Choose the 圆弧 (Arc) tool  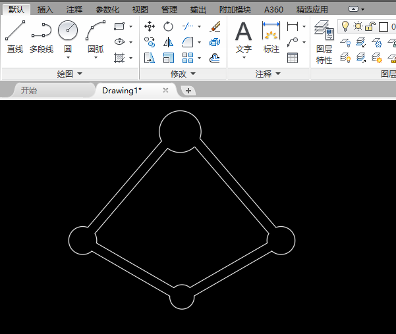(96, 36)
